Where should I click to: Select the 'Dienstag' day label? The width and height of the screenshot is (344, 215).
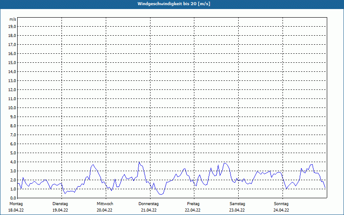(x=60, y=203)
